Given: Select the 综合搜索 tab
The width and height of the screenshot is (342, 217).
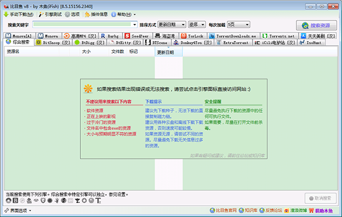Looking at the screenshot, I should (19, 42).
